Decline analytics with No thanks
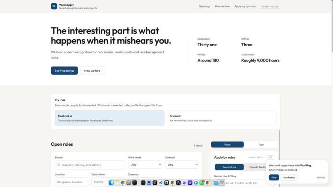Screen dimensions: 333x187 click(289, 178)
